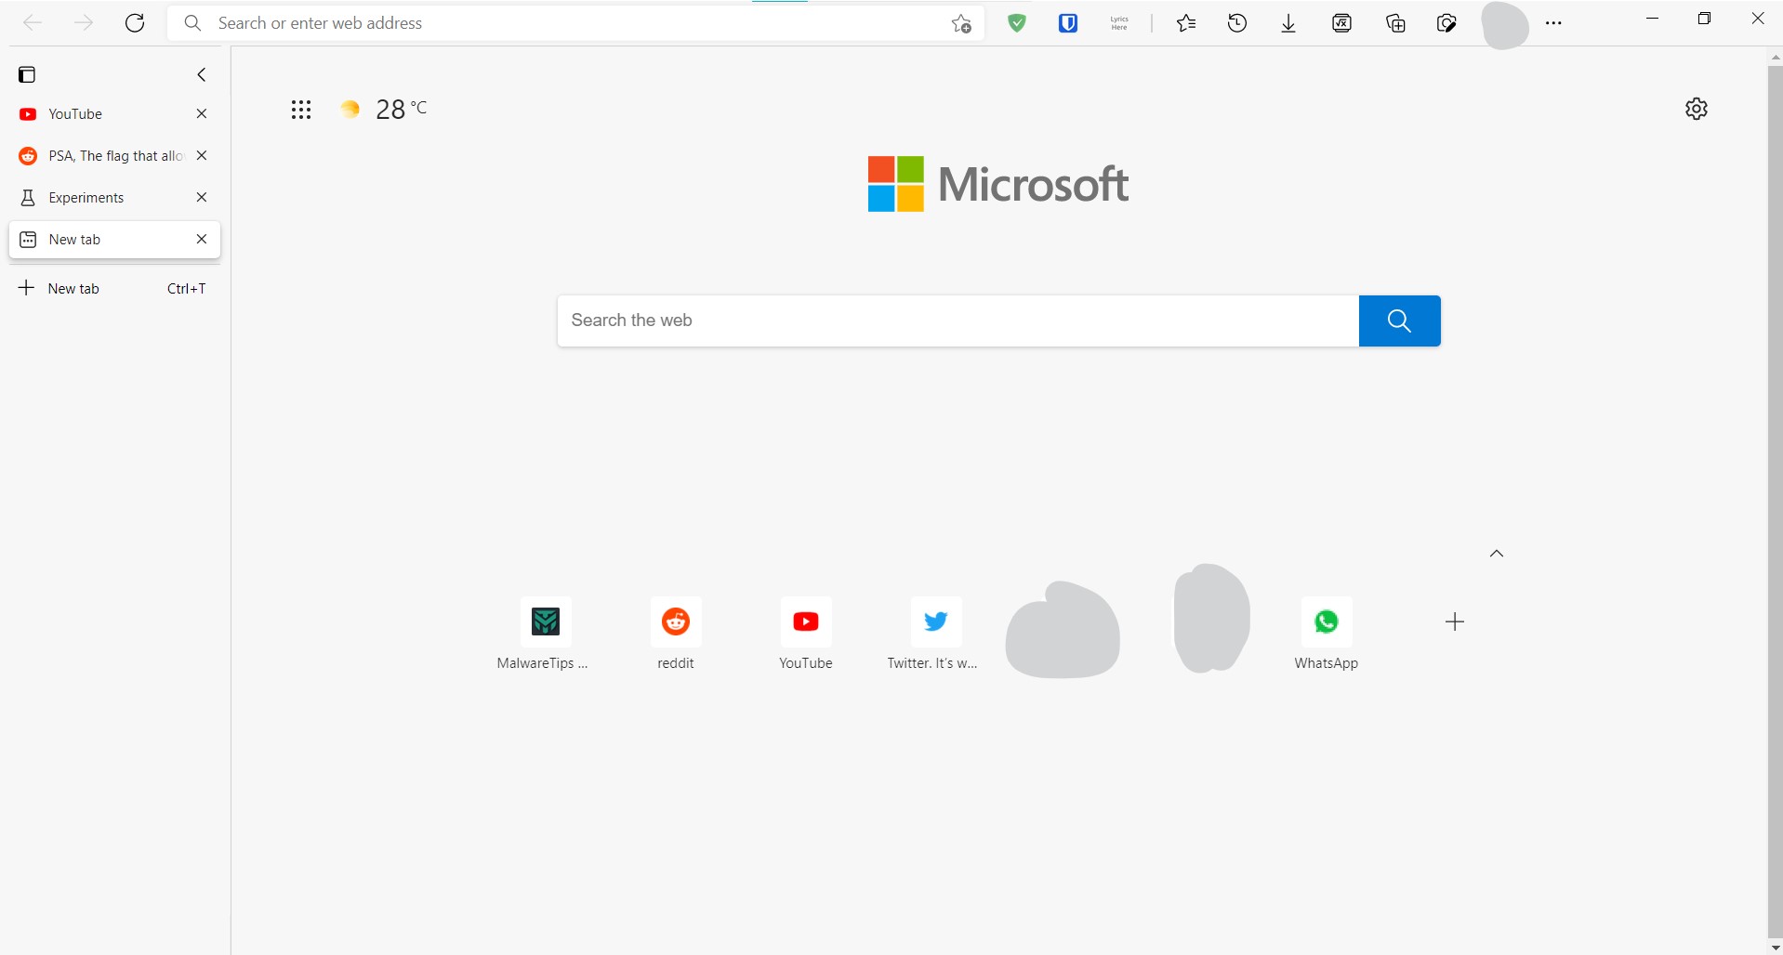
Task: Click the page scrollbar up arrow
Action: click(1775, 58)
